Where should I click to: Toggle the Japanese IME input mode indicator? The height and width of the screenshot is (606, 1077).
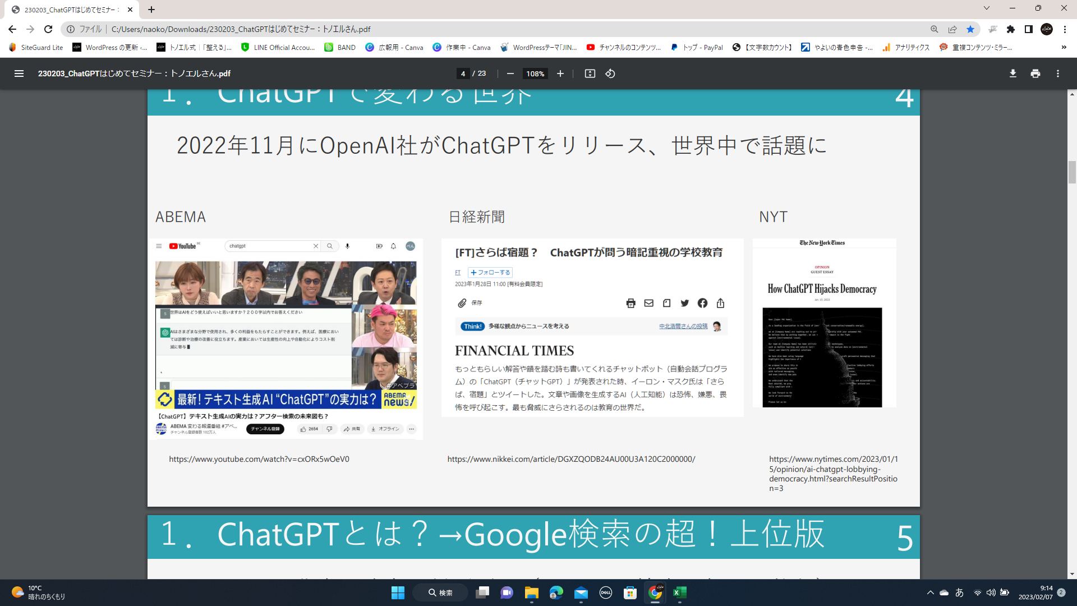[960, 593]
